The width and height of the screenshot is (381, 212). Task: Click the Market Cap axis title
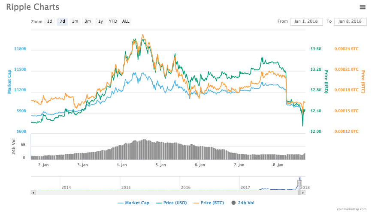(x=9, y=81)
